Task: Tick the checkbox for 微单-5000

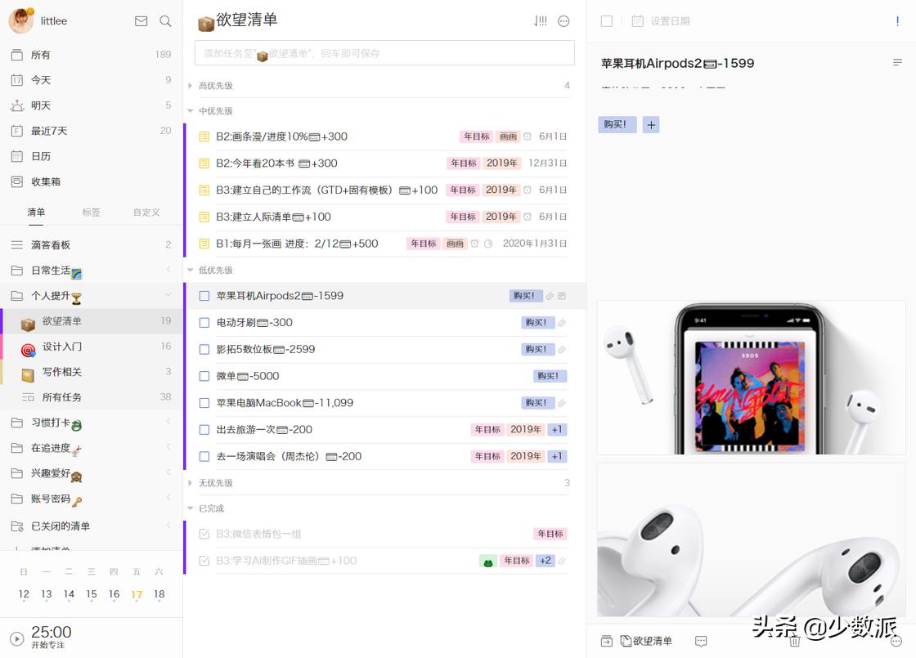Action: (x=204, y=376)
